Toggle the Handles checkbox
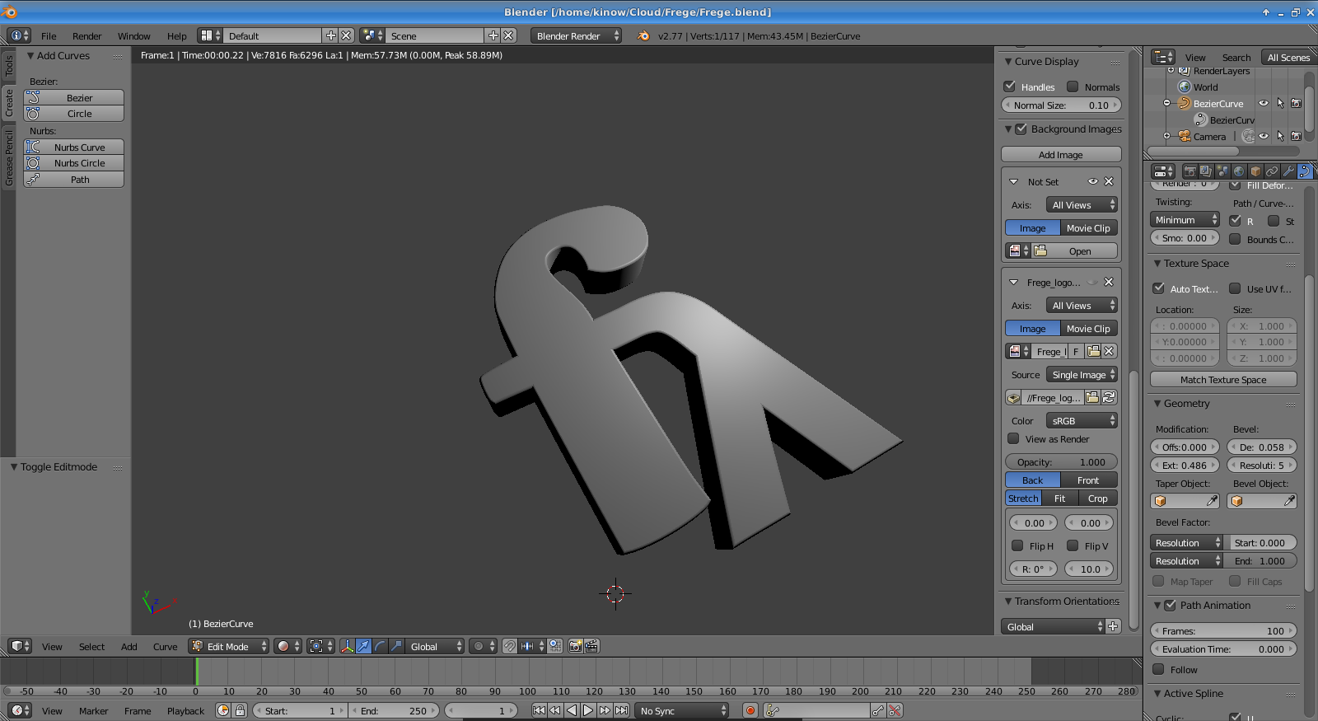The width and height of the screenshot is (1318, 721). [1009, 87]
